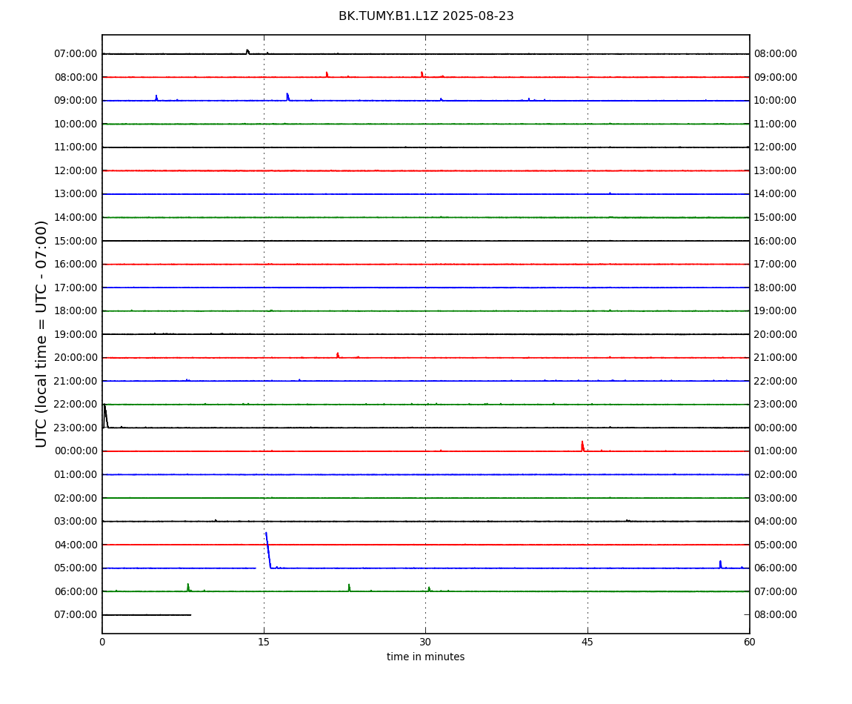Screen dimensions: 852x704
Task: Click the first blue spike on the 09:00:00 trace
Action: pos(156,98)
